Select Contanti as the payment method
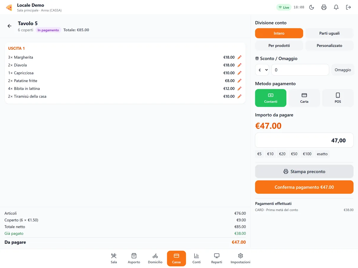The width and height of the screenshot is (358, 268). (271, 98)
